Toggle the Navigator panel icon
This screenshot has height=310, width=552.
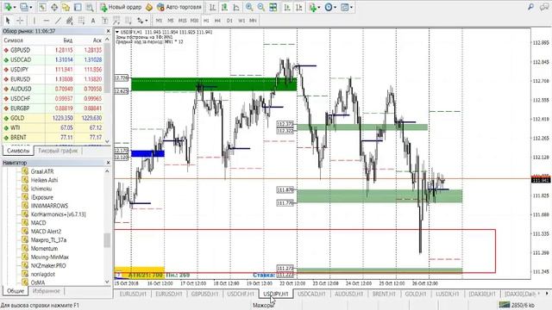tap(66, 7)
